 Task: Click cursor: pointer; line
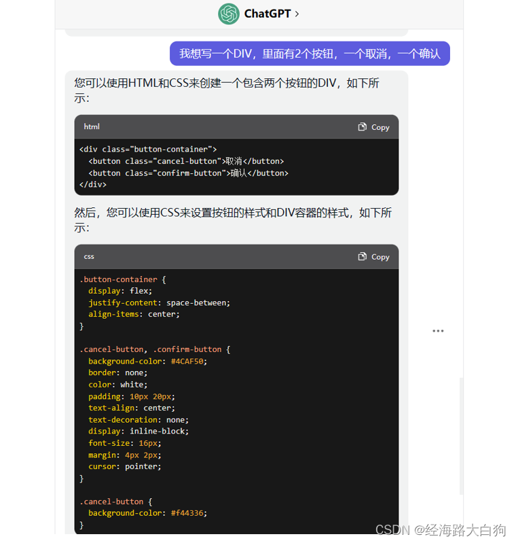tap(125, 466)
